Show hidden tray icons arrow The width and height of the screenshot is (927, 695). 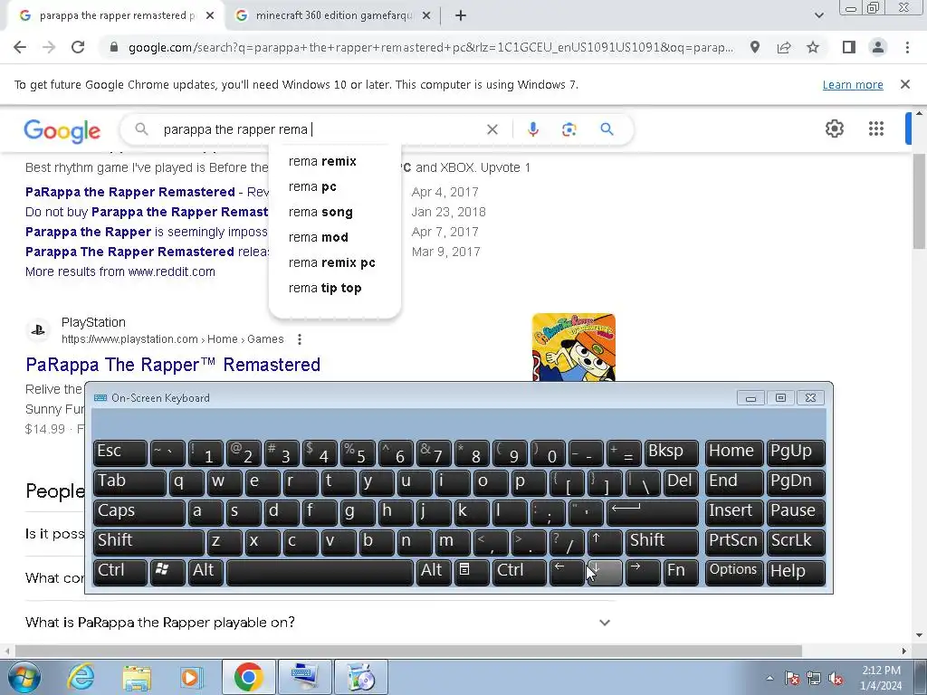pyautogui.click(x=769, y=678)
